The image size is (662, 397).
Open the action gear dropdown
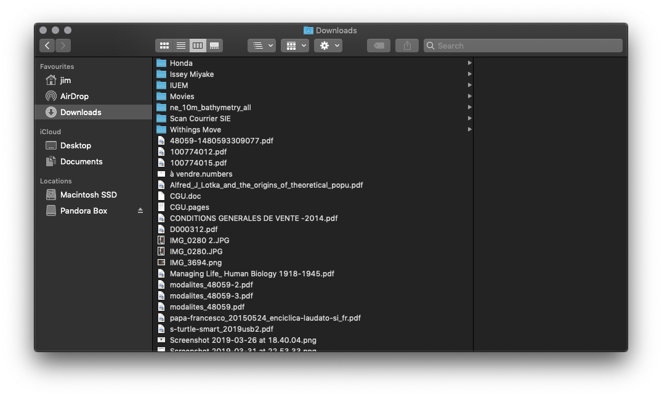(x=328, y=45)
